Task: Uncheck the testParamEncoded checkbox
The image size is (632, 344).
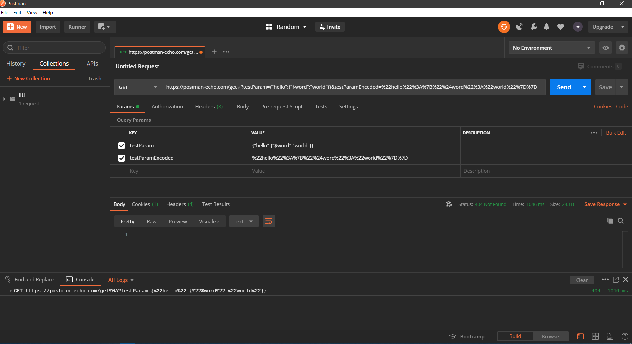Action: click(122, 158)
